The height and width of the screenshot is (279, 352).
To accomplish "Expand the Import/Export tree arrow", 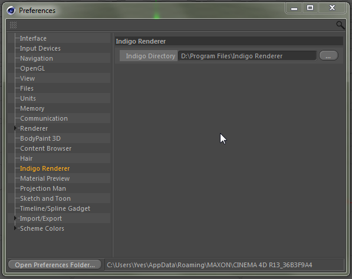I will [x=15, y=218].
